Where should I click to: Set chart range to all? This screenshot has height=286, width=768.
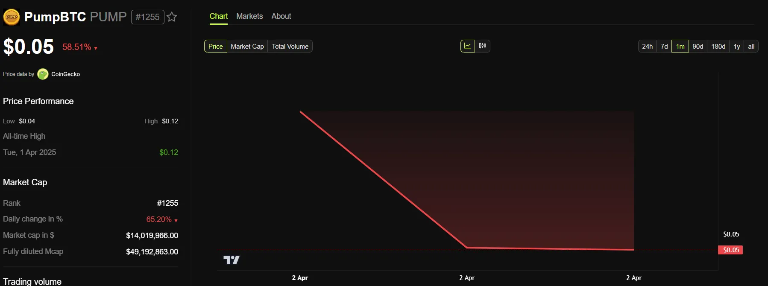pyautogui.click(x=751, y=46)
